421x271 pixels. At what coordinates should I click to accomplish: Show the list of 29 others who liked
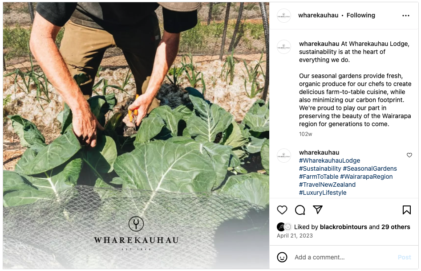pos(396,227)
